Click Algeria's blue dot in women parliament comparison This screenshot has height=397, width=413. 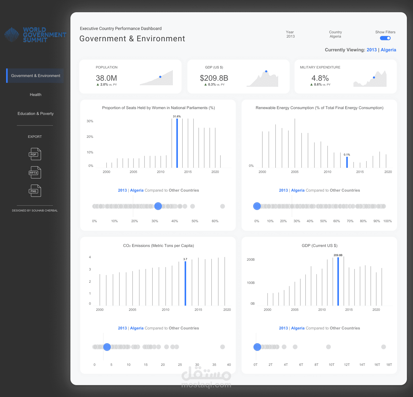pyautogui.click(x=158, y=206)
